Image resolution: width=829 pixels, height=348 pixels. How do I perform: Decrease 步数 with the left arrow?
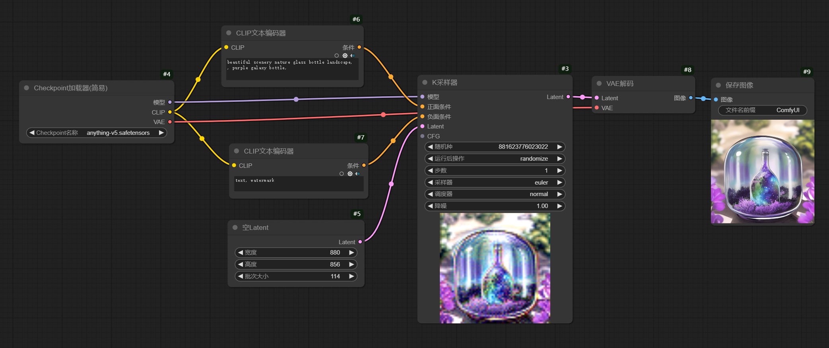click(x=430, y=171)
